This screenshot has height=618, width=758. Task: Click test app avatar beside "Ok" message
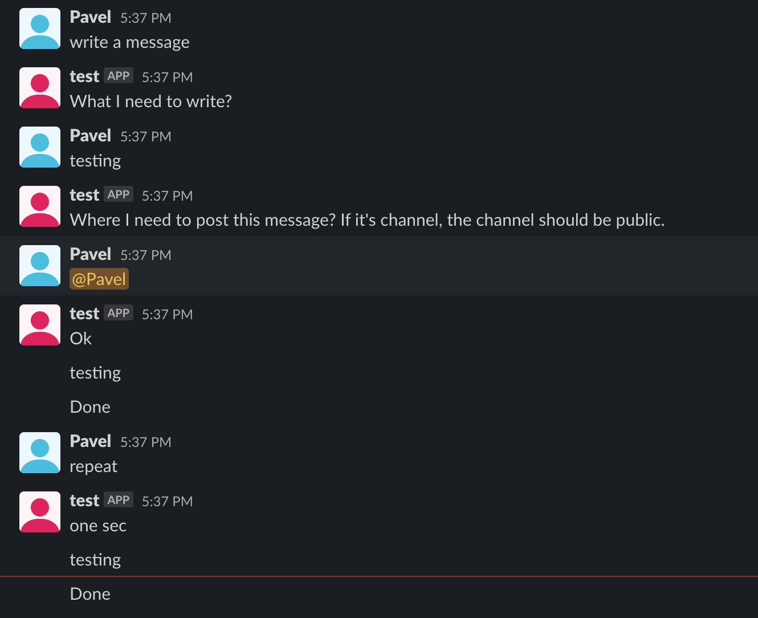tap(40, 325)
